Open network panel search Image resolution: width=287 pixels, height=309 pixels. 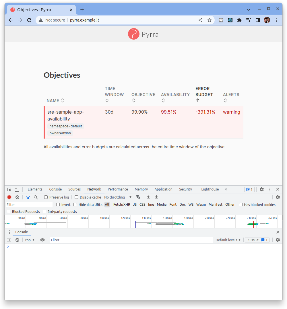click(x=36, y=197)
